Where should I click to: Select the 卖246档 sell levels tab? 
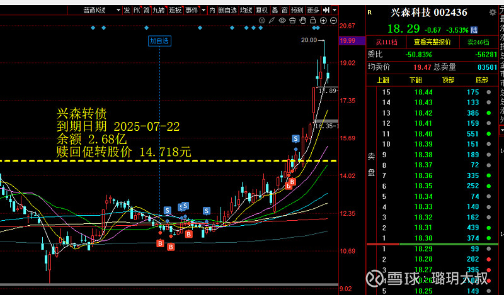(478, 42)
